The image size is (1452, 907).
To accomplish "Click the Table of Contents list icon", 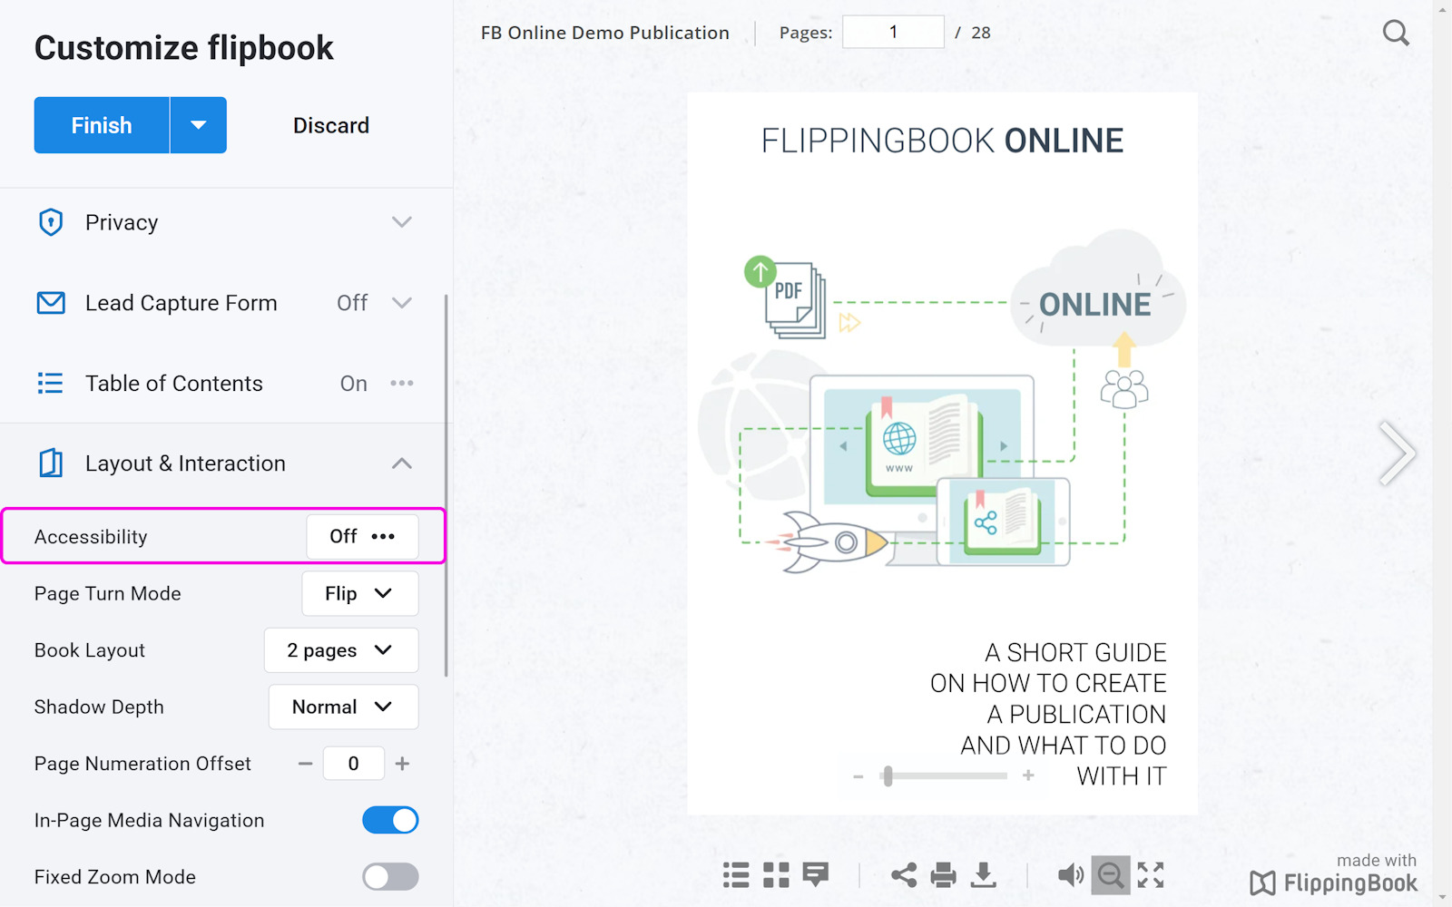I will (51, 384).
